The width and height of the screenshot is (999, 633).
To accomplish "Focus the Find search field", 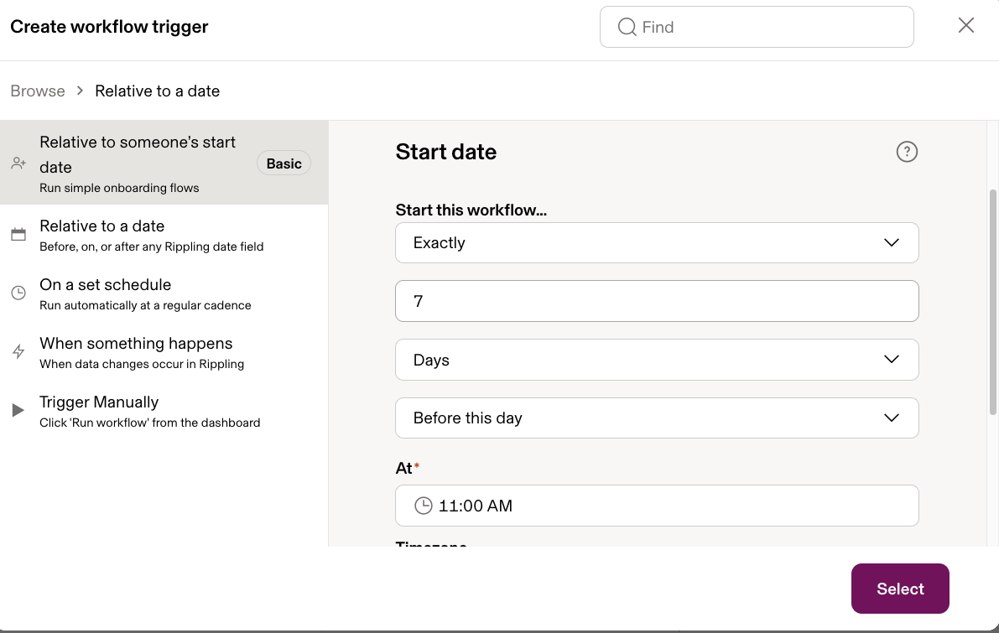I will pyautogui.click(x=757, y=27).
